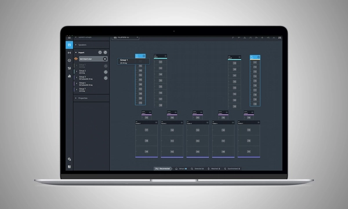Click circle icon on right blue array header
This screenshot has width=348, height=209.
258,57
